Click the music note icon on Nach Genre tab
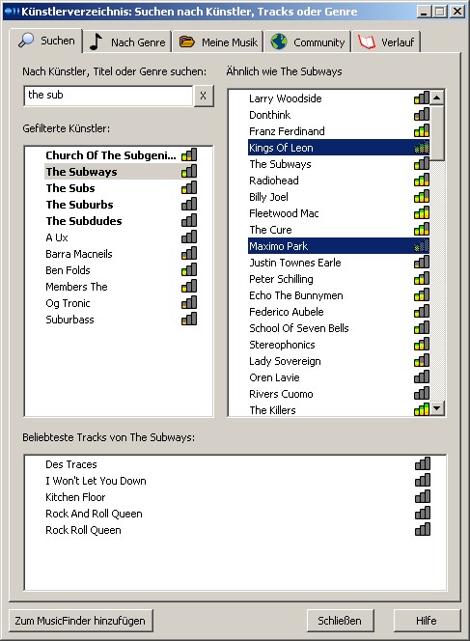 [x=96, y=42]
